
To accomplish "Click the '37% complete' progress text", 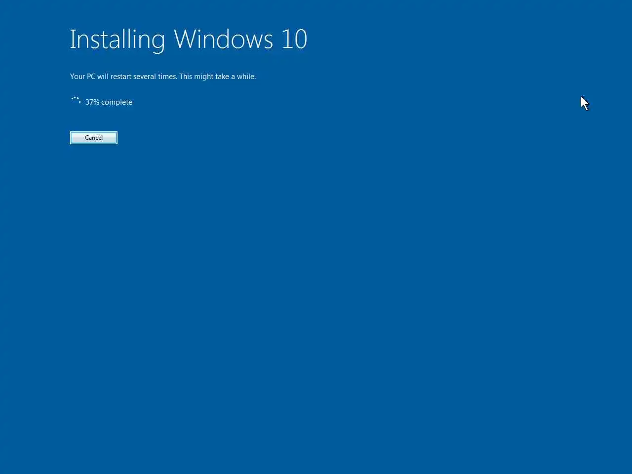I will 109,102.
